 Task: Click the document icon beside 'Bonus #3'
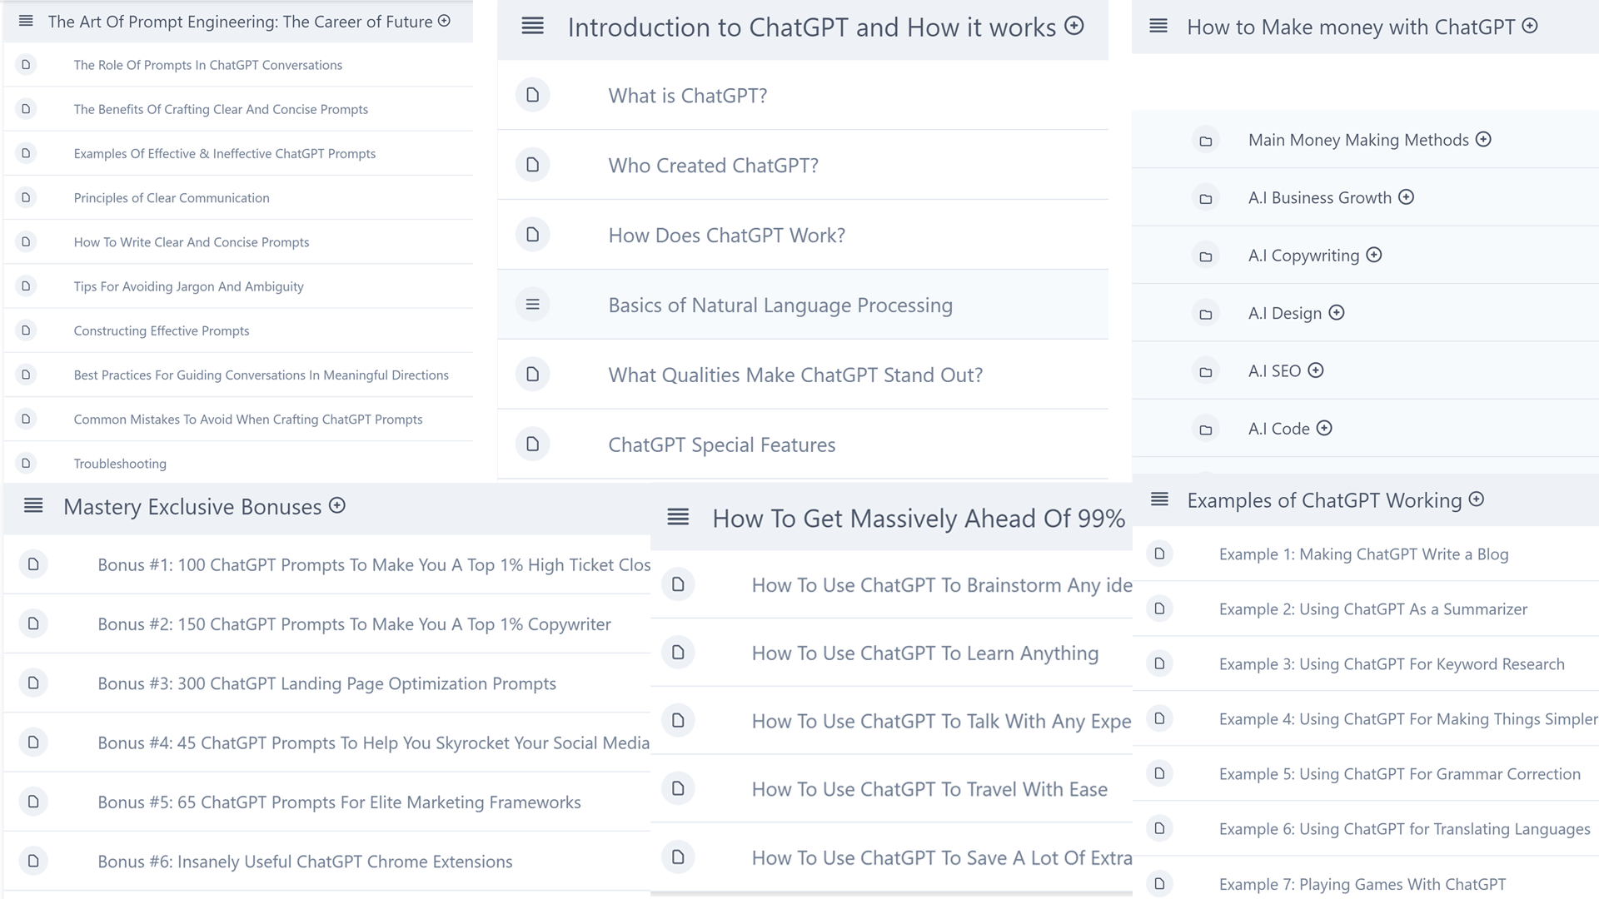pos(33,683)
